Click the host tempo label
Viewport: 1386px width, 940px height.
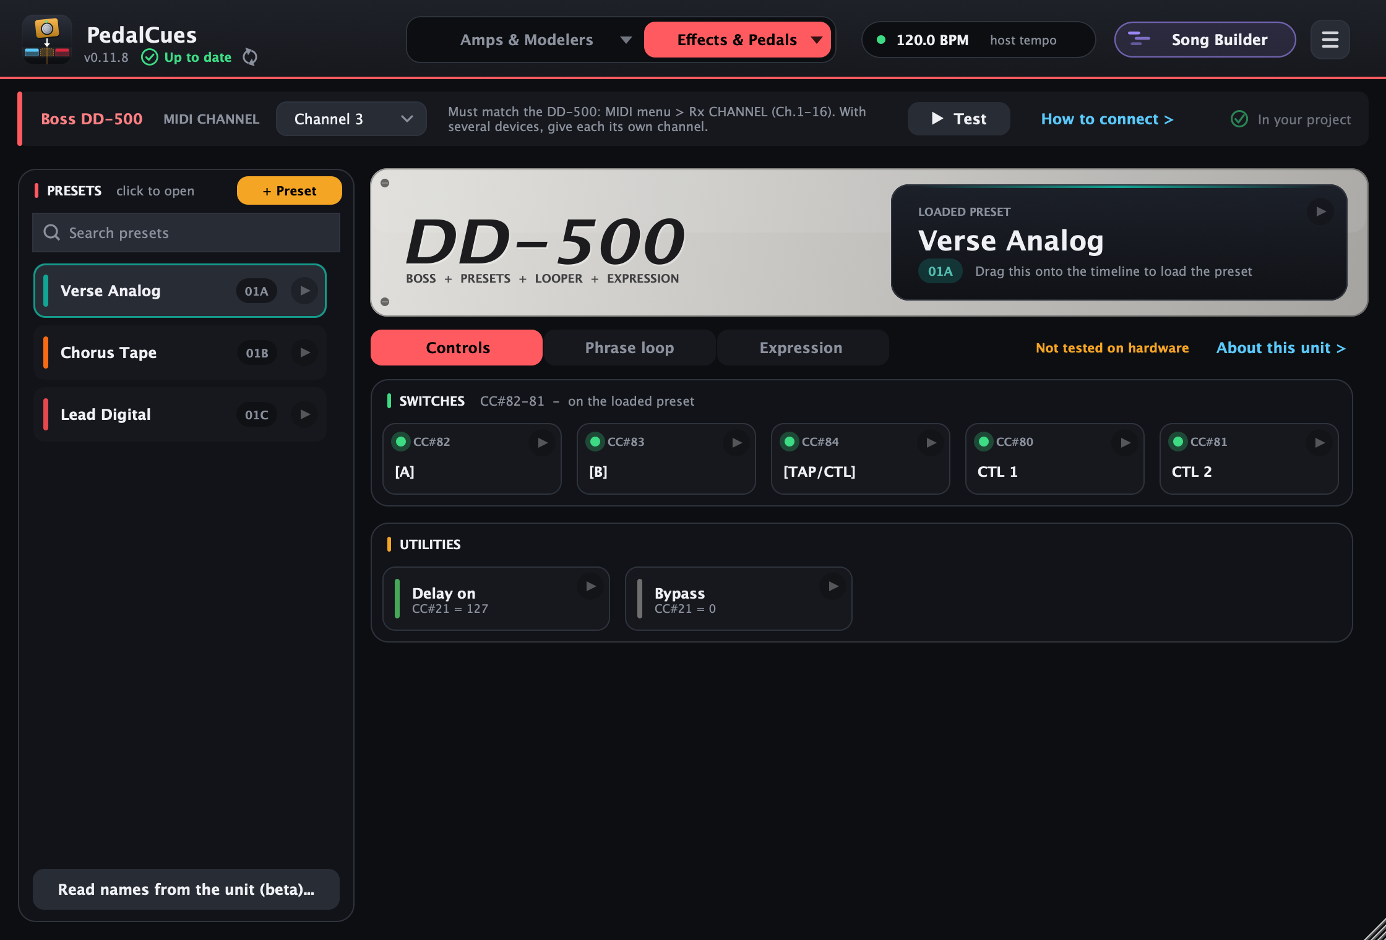point(1023,40)
